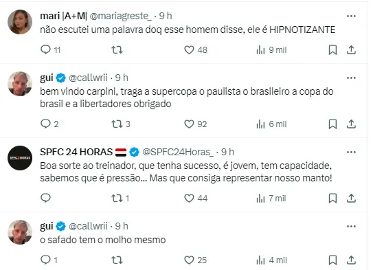Viewport: 373px width, 270px height.
Task: Open more options on SPFC 24 HORAS tweet
Action: [351, 152]
